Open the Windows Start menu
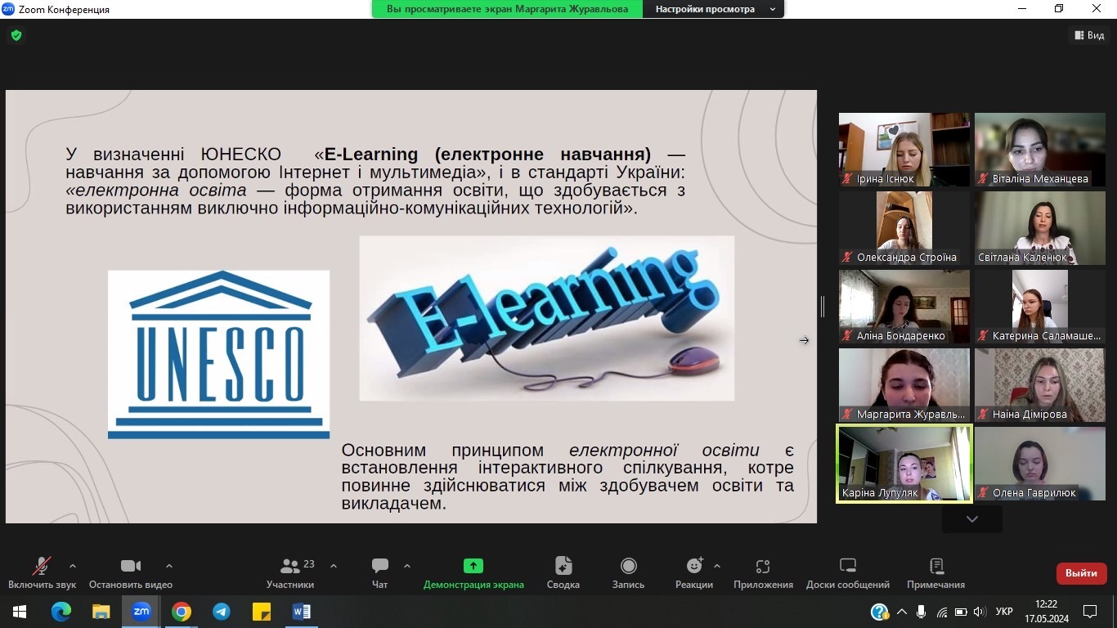Screen dimensions: 1117x628 point(20,612)
